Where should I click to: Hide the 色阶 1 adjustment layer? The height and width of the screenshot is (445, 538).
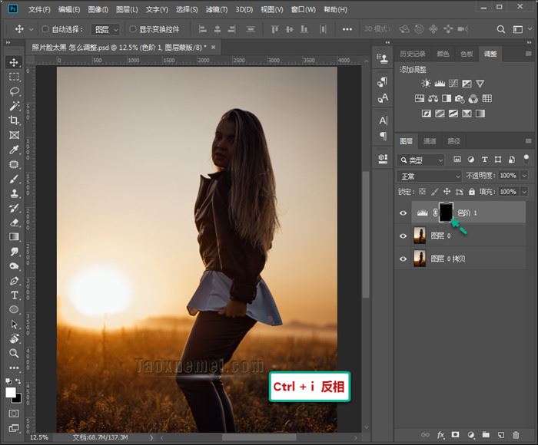click(403, 213)
